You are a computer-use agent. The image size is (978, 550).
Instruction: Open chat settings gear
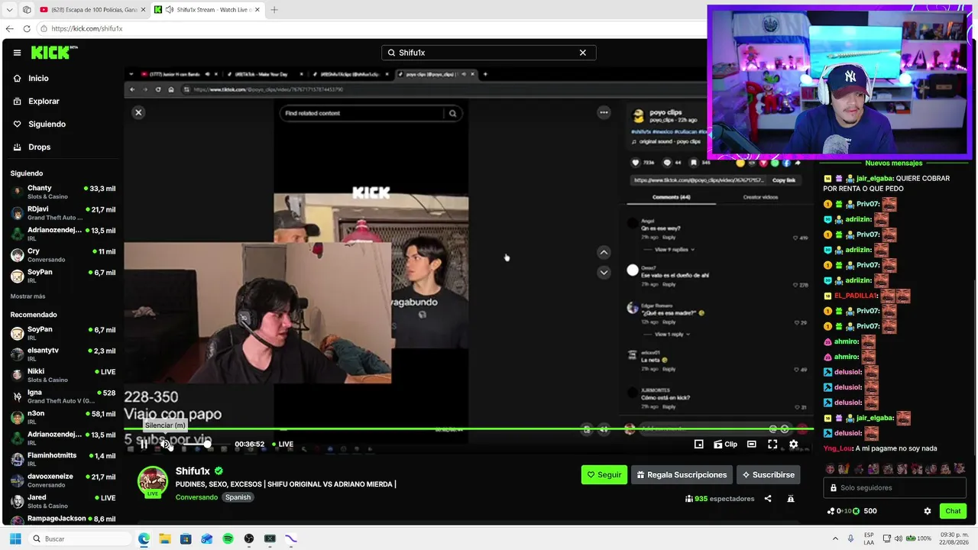coord(928,511)
